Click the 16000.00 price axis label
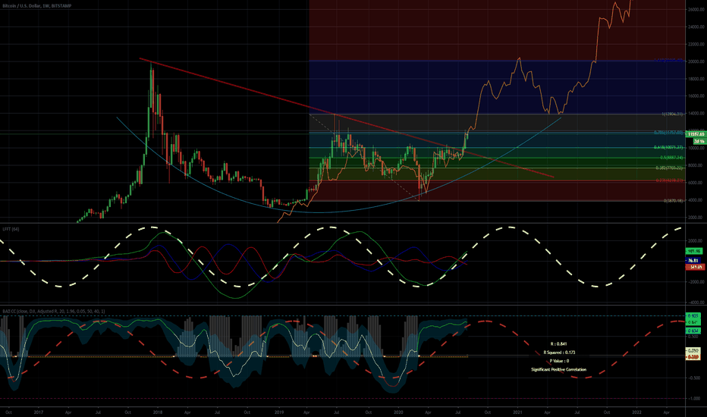This screenshot has height=417, width=707. coord(696,96)
